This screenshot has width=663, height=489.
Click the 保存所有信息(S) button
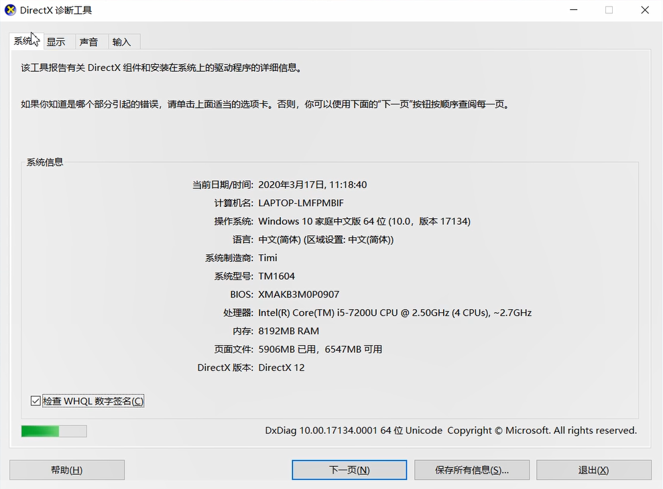pos(471,469)
